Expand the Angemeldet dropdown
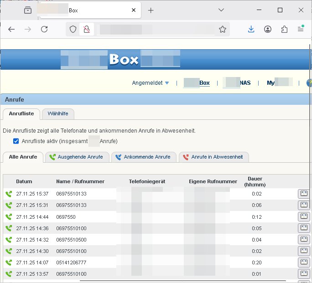Viewport: 312px width, 283px height. point(151,83)
